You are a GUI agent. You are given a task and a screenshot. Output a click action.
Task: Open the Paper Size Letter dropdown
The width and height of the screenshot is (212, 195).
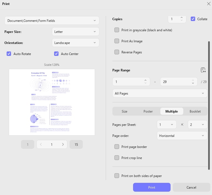75,32
